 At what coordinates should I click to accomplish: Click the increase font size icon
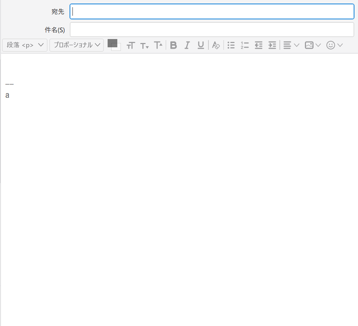pos(158,45)
